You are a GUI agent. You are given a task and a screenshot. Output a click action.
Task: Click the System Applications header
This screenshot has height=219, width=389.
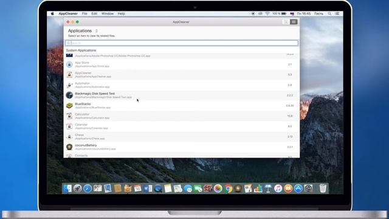tap(81, 50)
